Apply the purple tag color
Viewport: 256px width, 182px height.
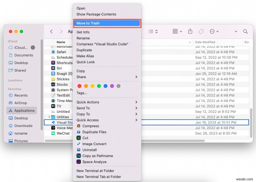(112, 86)
